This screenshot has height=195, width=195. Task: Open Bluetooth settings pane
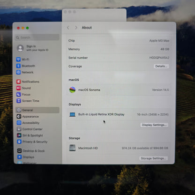(26, 66)
